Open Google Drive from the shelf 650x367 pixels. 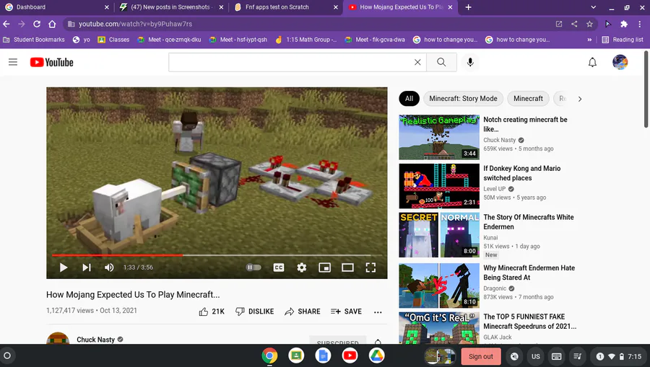pos(376,355)
